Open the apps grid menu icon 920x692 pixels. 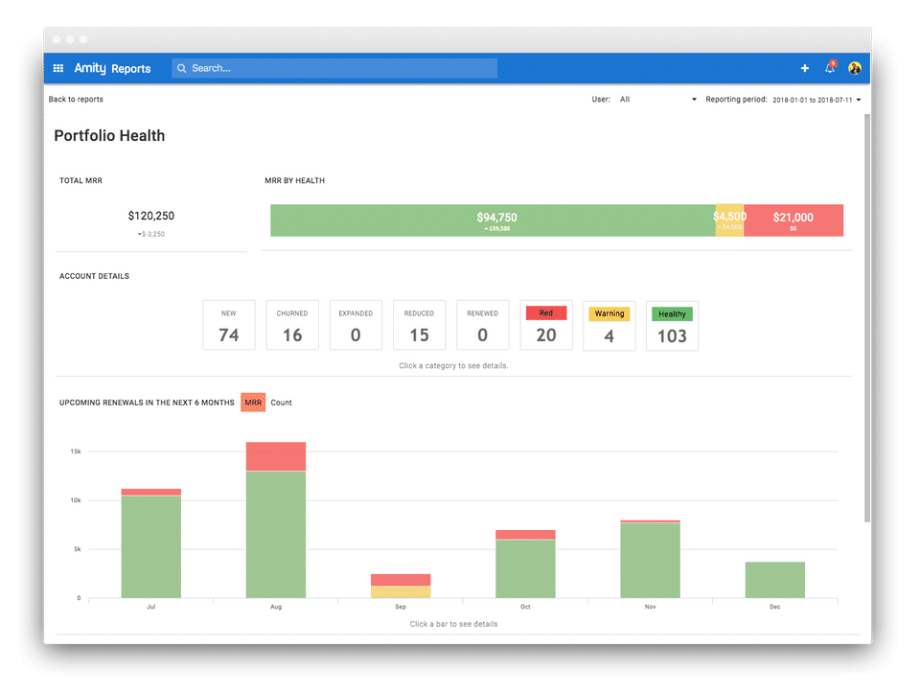pos(58,68)
